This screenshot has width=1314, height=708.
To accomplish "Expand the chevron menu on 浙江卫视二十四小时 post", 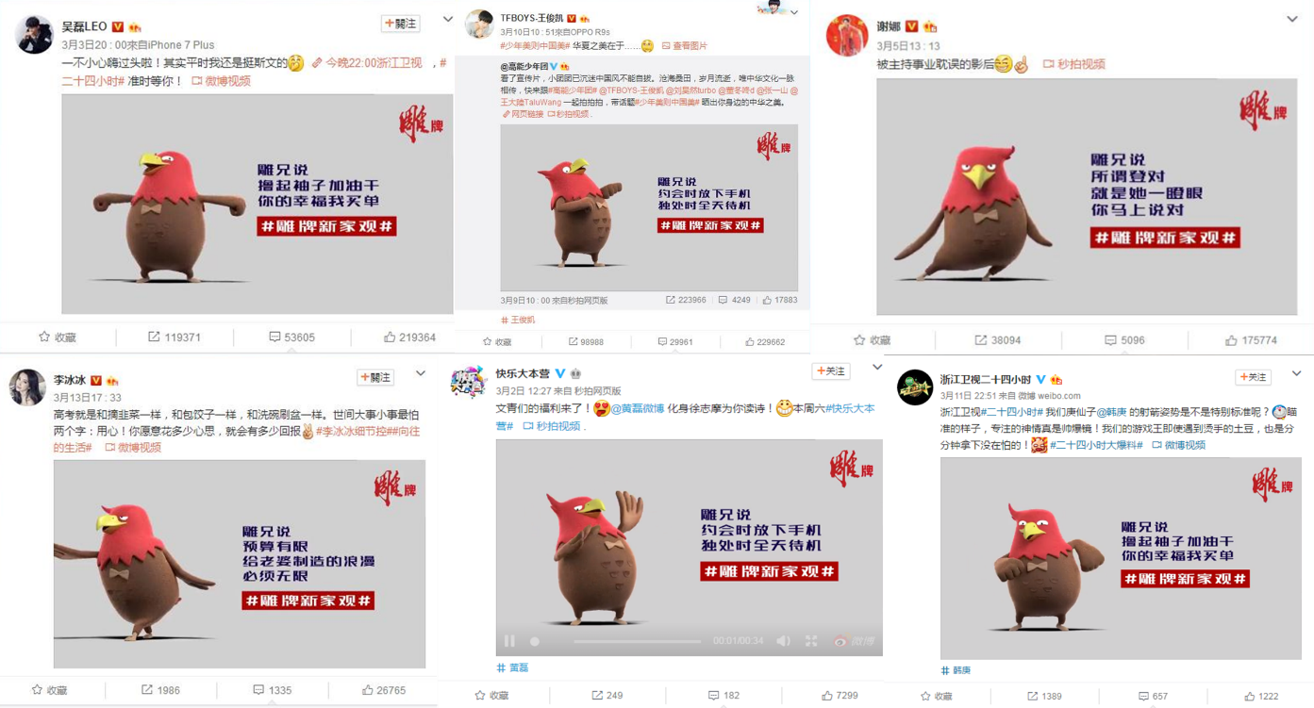I will tap(1296, 374).
